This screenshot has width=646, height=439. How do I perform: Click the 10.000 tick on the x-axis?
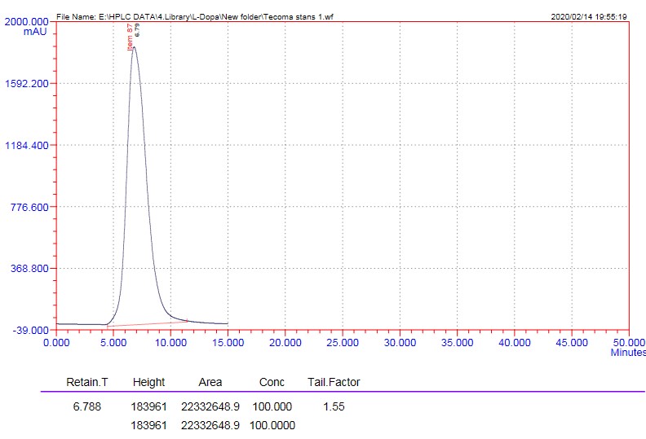[x=170, y=343]
